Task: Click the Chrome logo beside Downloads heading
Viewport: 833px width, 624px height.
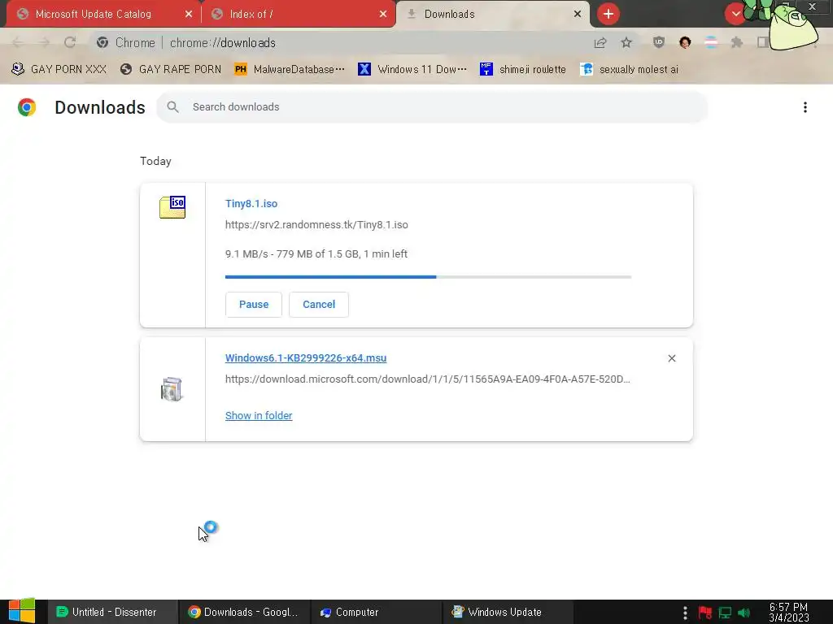Action: click(x=27, y=107)
